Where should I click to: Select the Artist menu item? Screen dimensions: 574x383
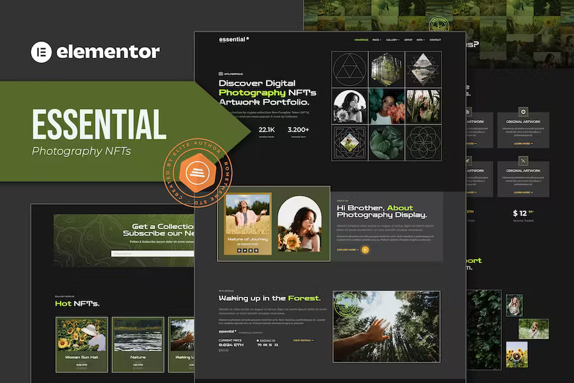[408, 40]
